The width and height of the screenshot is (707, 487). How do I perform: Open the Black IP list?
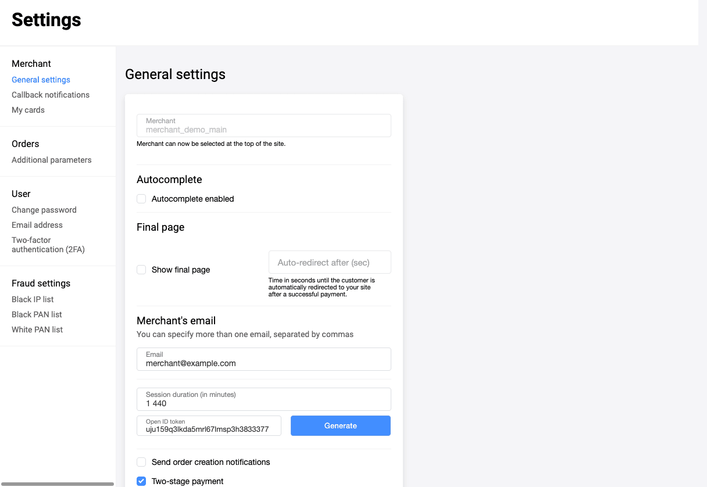pos(33,299)
